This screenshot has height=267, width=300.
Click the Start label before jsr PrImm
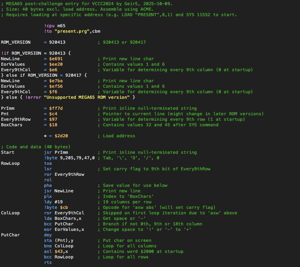click(x=8, y=152)
